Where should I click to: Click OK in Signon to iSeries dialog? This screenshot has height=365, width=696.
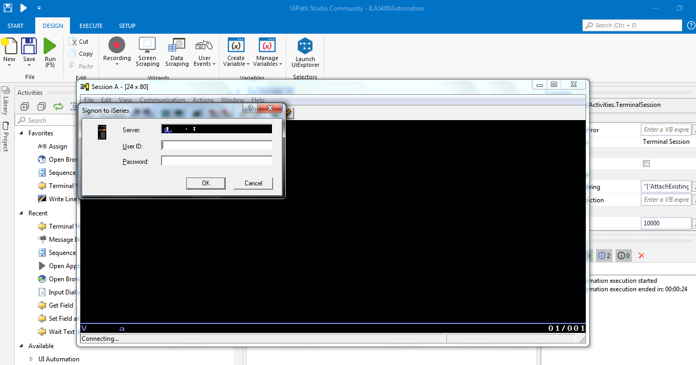click(x=206, y=183)
